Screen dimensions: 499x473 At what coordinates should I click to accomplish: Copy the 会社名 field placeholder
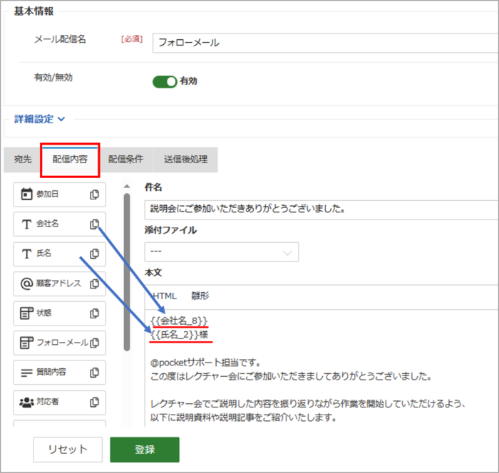[x=94, y=224]
